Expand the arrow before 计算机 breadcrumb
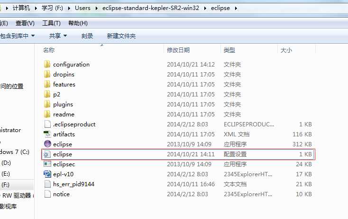The height and width of the screenshot is (219, 348). point(7,8)
